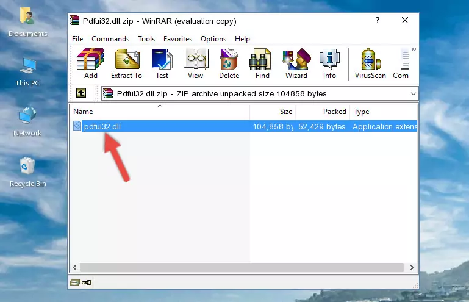Screen dimensions: 469x302
Task: Sort by Name column header
Action: [x=160, y=112]
